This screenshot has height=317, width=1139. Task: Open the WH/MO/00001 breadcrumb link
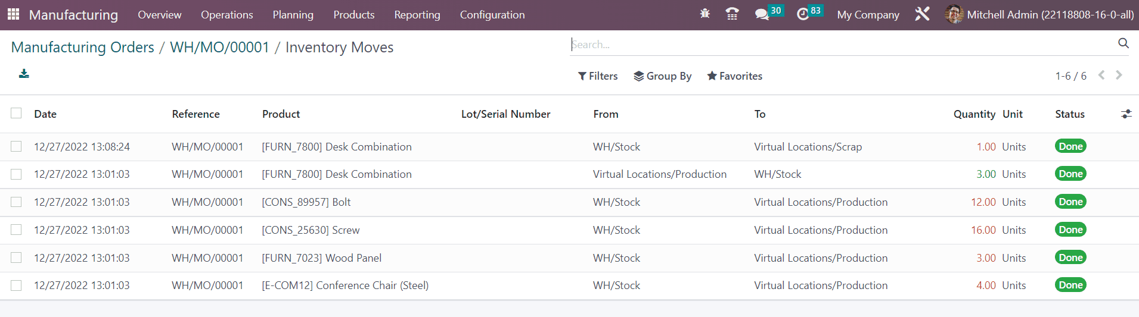coord(220,47)
